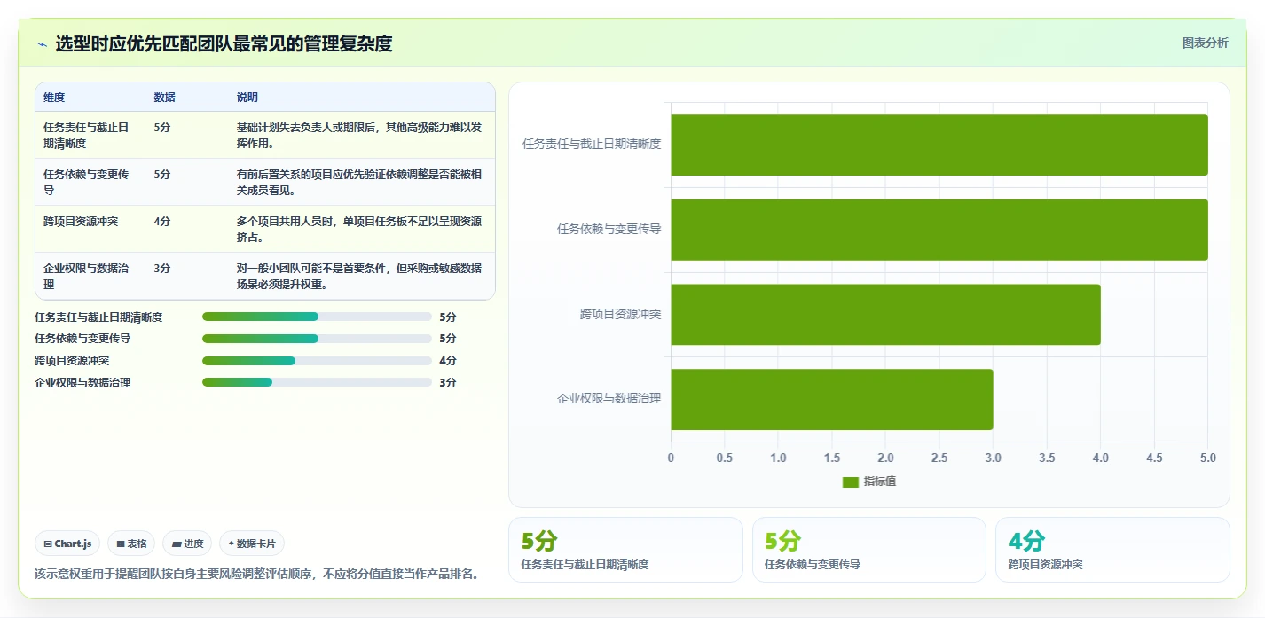Viewport: 1265px width, 618px height.
Task: Click the progress bar for 任务责任与截止日期清晰度
Action: pos(317,317)
